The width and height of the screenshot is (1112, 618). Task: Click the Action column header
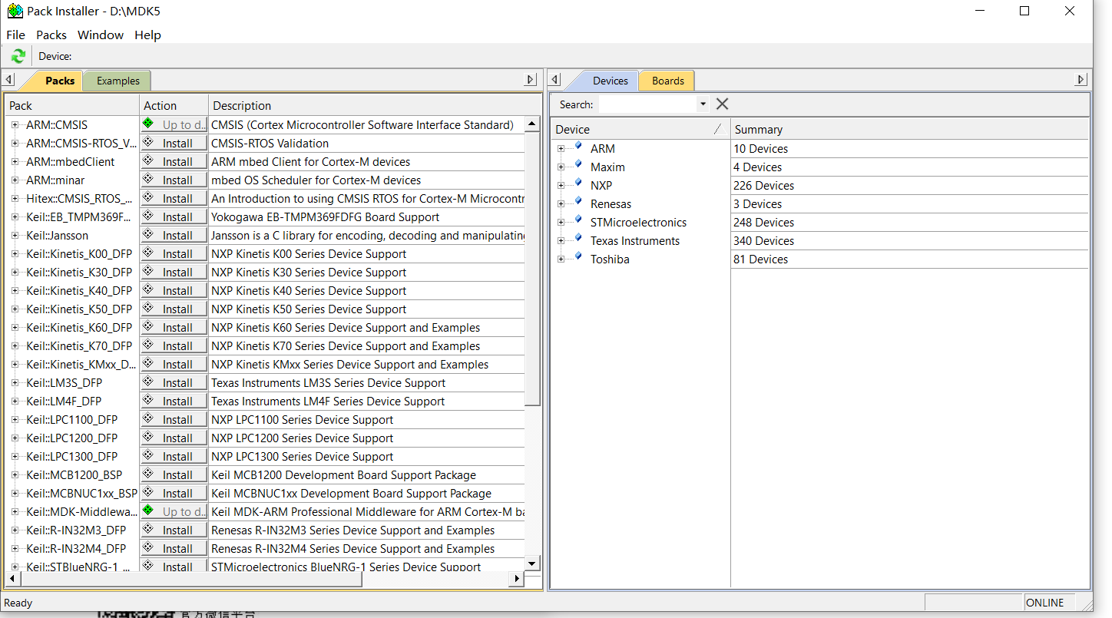tap(174, 105)
